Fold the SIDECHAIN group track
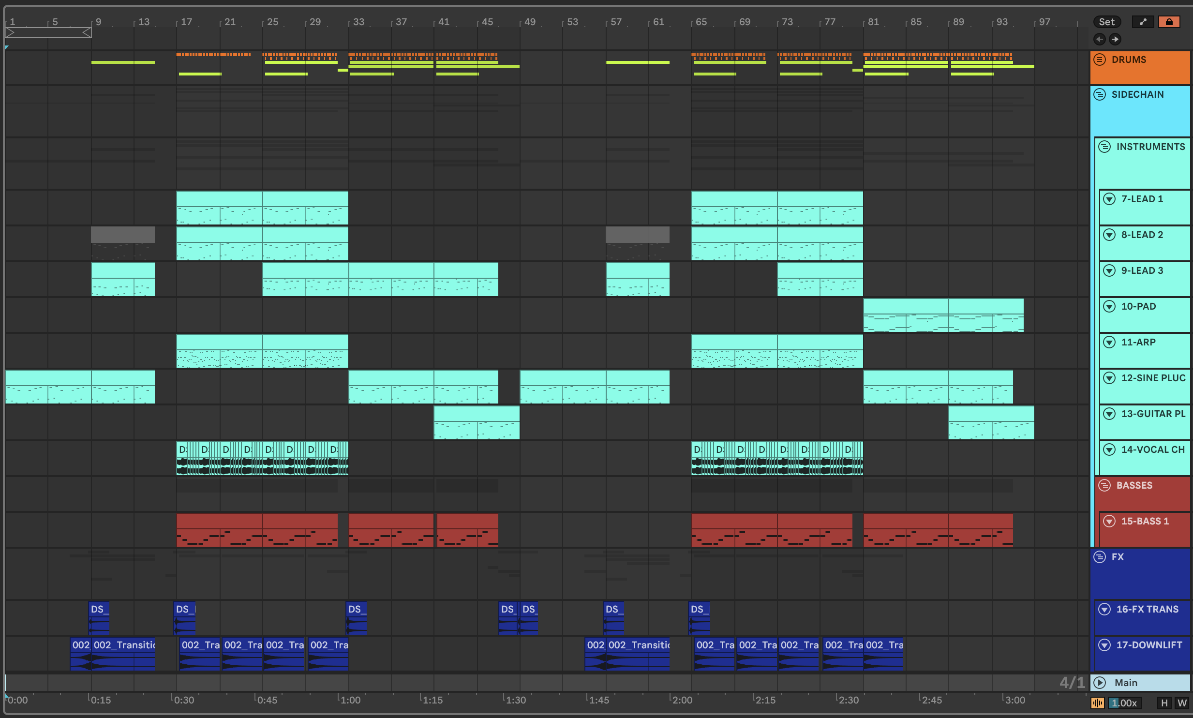The height and width of the screenshot is (718, 1193). pos(1100,94)
